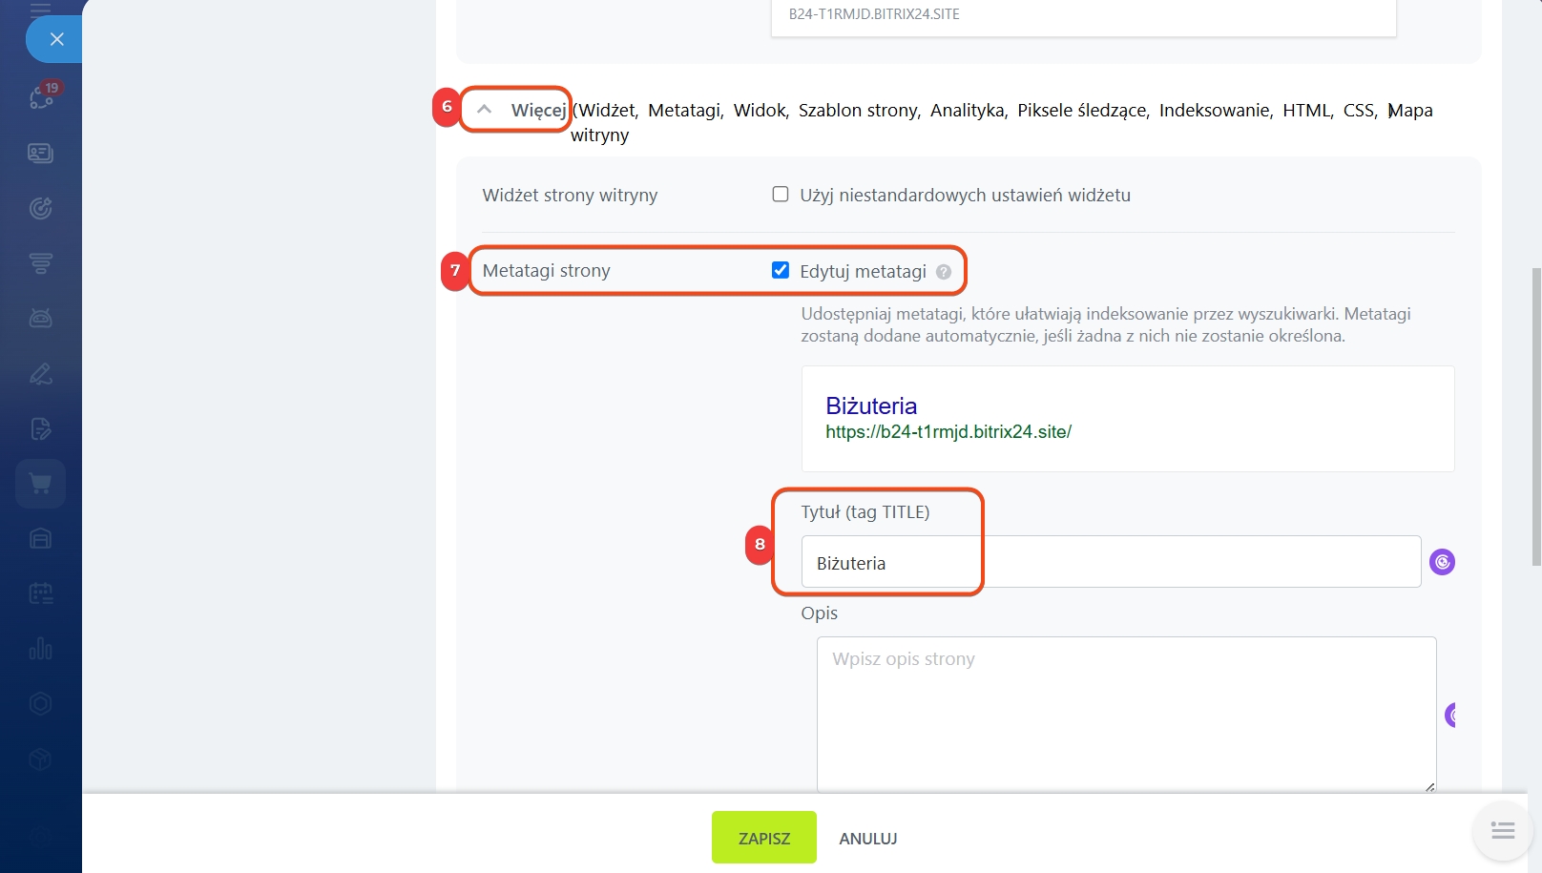
Task: Enable Użyj niestandardowych ustawień widżetu checkbox
Action: tap(781, 195)
